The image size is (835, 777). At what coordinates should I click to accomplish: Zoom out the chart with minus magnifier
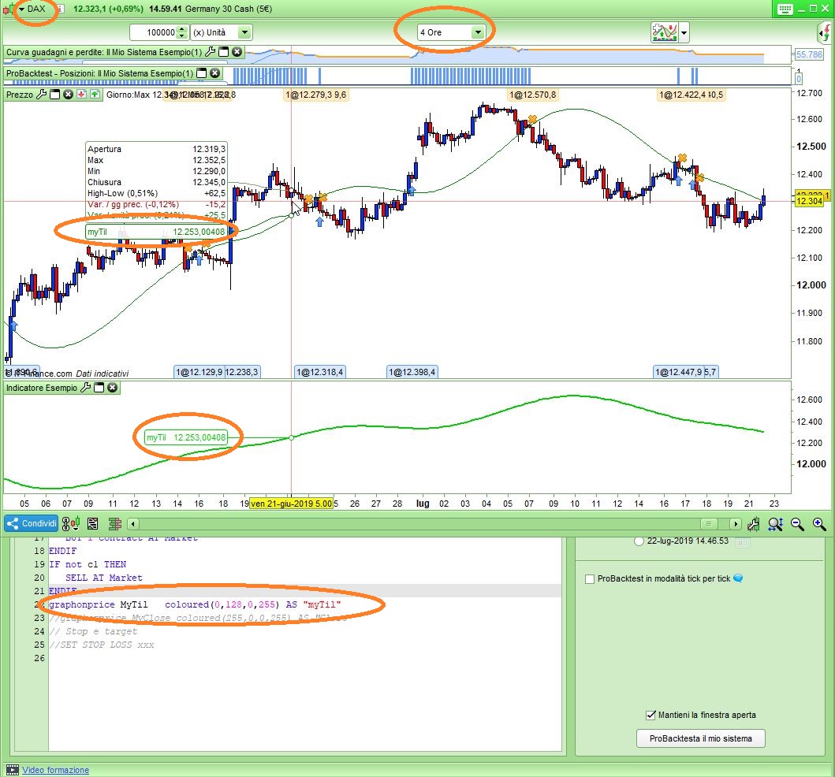[797, 524]
